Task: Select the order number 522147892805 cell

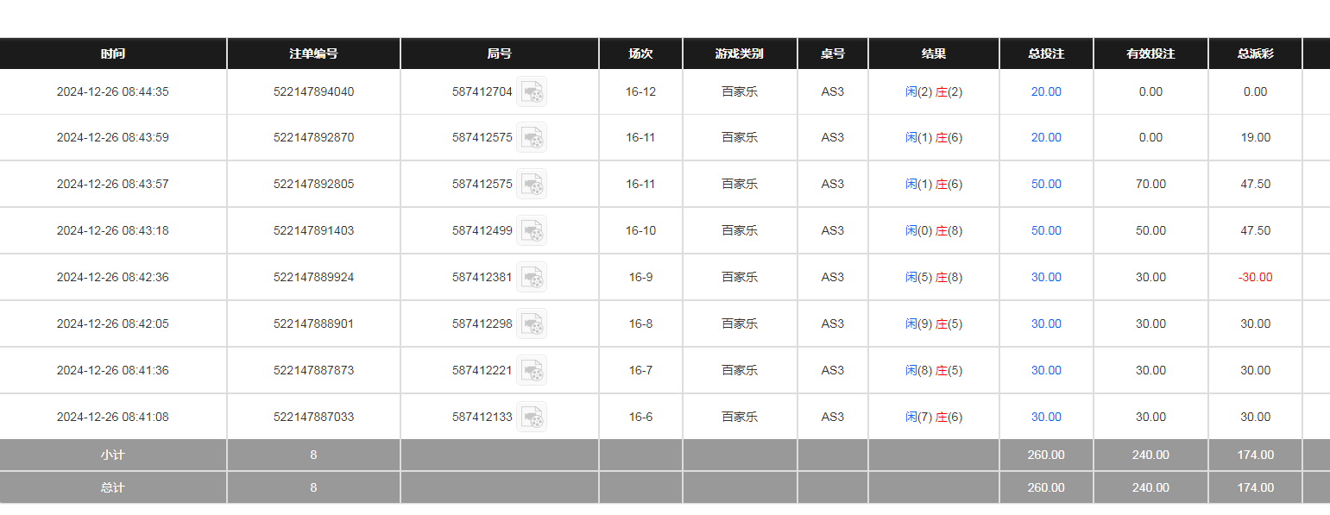Action: point(313,185)
